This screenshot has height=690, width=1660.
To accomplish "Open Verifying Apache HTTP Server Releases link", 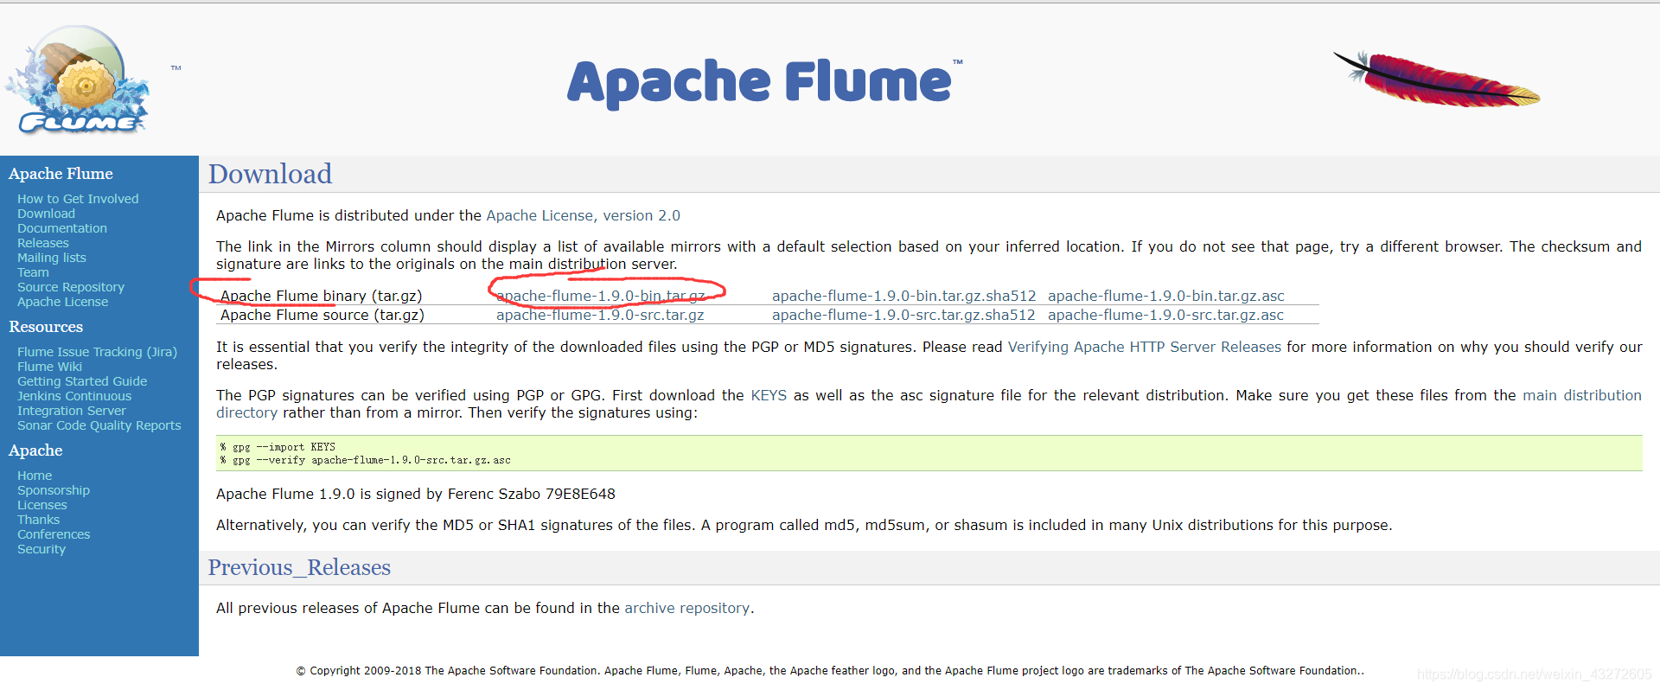I will [x=1145, y=347].
